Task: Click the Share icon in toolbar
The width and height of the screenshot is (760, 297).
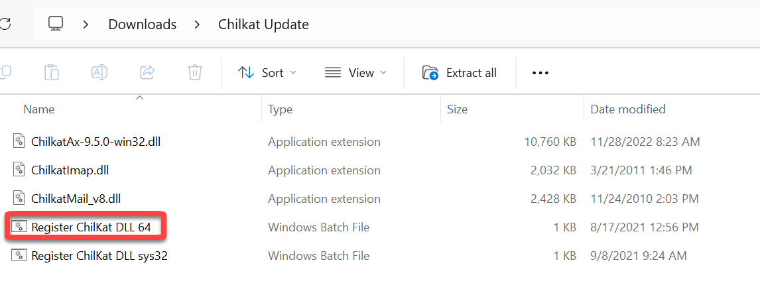Action: [147, 72]
